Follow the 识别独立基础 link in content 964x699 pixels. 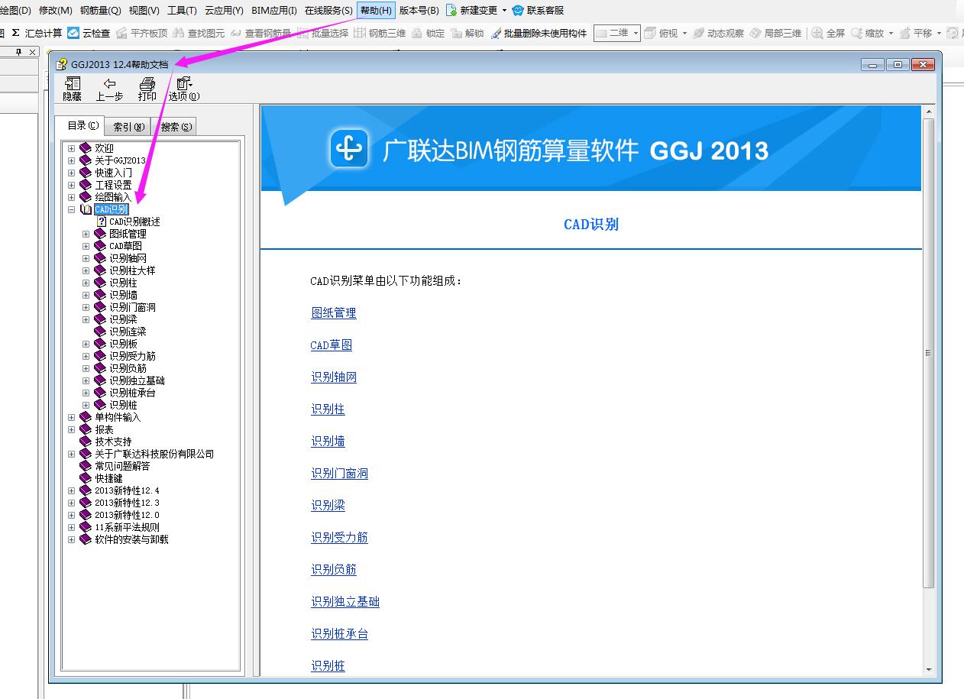tap(345, 602)
